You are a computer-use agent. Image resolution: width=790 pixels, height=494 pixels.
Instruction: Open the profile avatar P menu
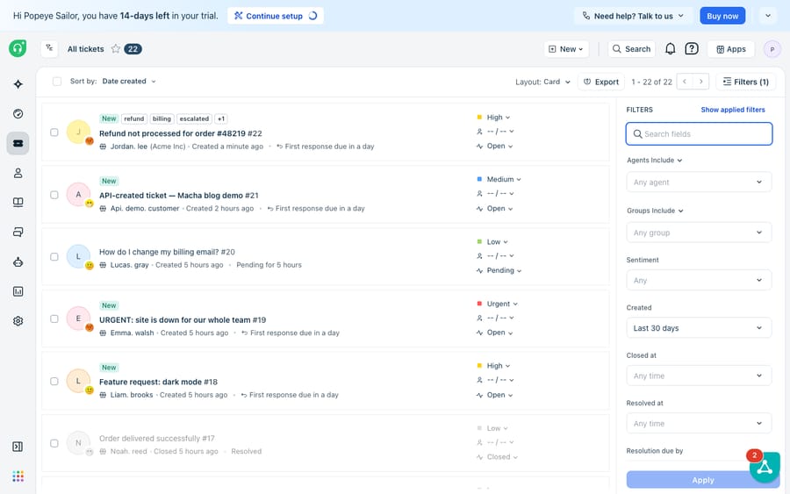[772, 49]
